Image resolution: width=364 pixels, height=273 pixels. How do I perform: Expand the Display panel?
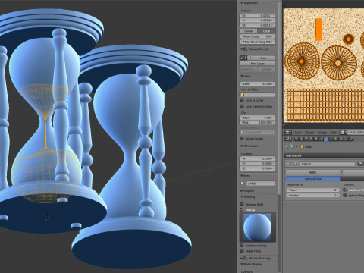pyautogui.click(x=242, y=190)
